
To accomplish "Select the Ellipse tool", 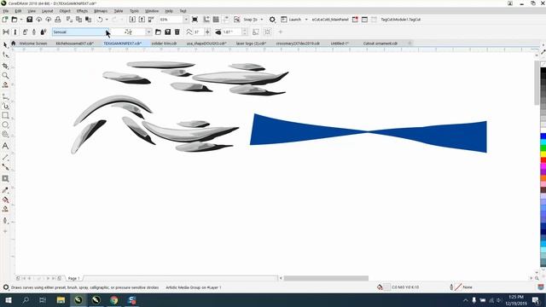I will click(x=5, y=125).
